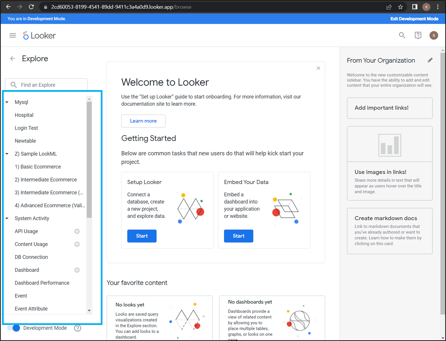Select 2) Intermediate Ecommerce explore
This screenshot has height=341, width=446.
(x=46, y=180)
